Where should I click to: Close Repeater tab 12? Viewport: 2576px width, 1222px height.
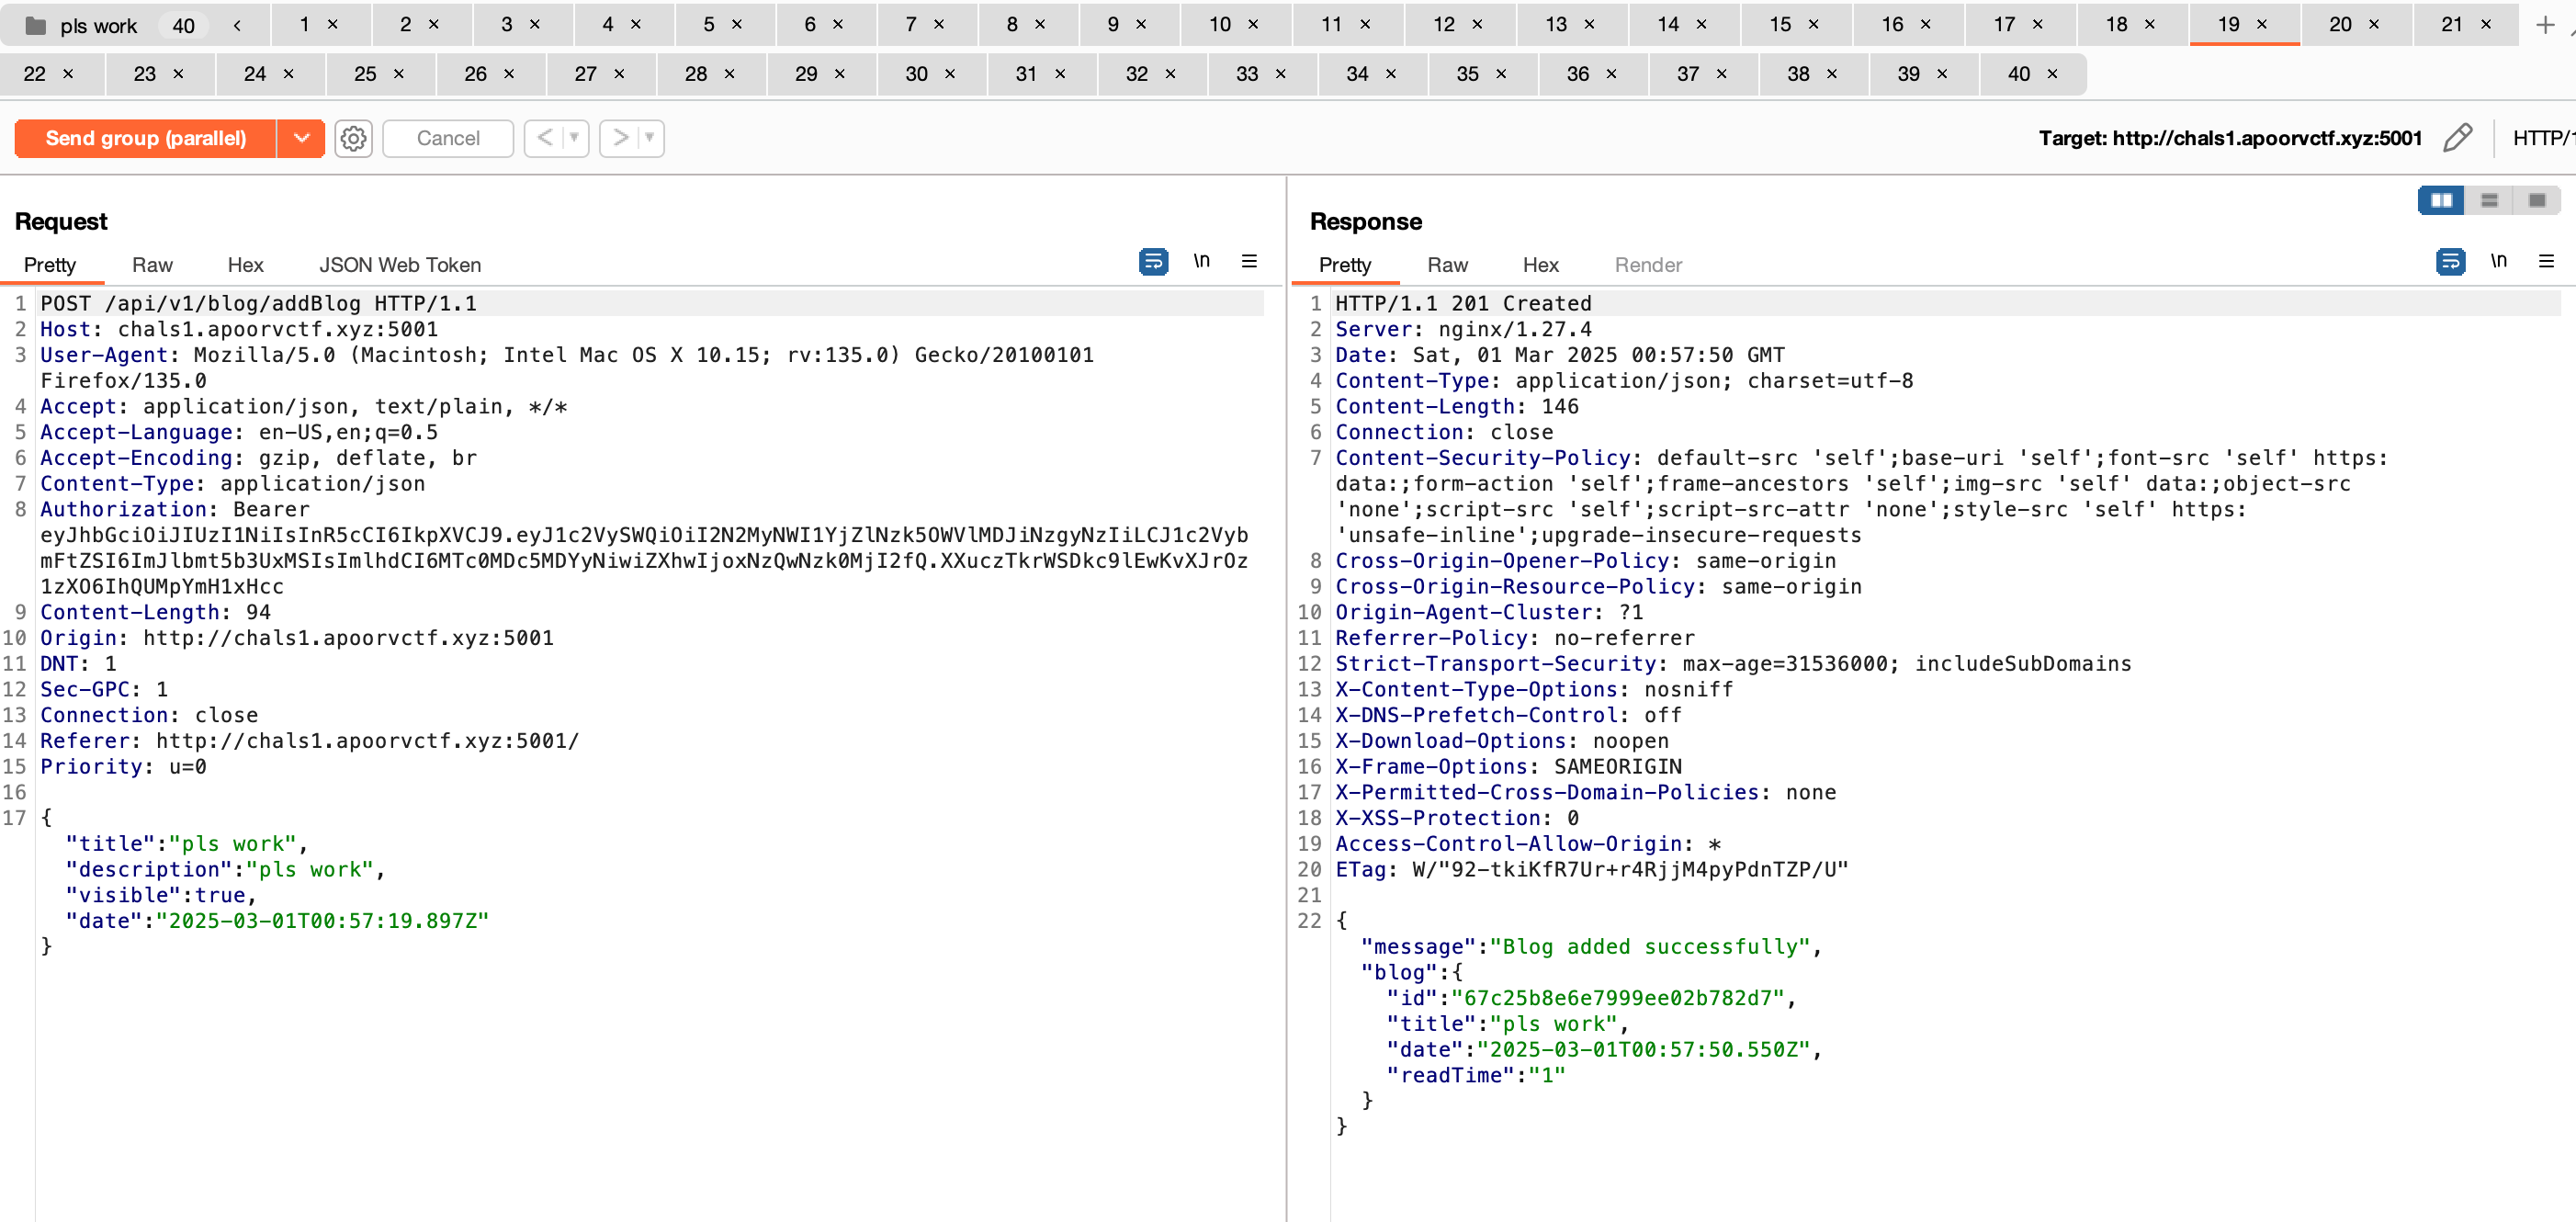[x=1477, y=25]
